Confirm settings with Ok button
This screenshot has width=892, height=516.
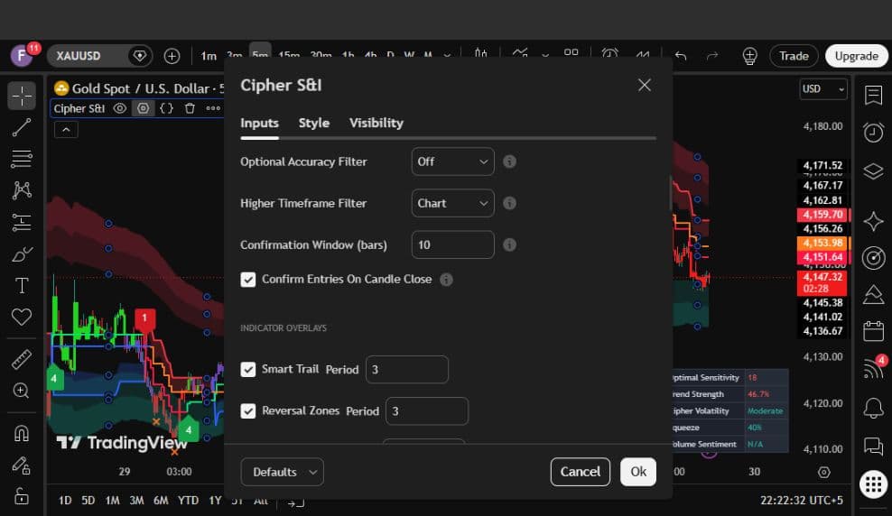(637, 472)
